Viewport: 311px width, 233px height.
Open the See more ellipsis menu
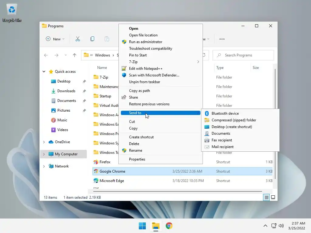[222, 39]
